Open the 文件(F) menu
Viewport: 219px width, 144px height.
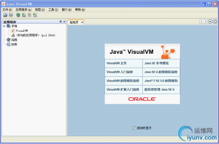[7, 9]
